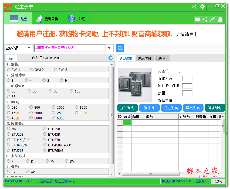Click the share icon in toolbar
The image size is (230, 189).
click(205, 19)
